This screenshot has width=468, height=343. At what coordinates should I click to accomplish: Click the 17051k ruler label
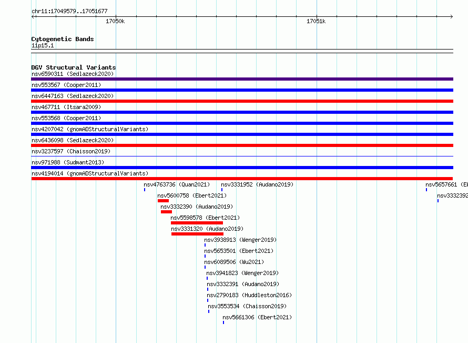point(316,21)
